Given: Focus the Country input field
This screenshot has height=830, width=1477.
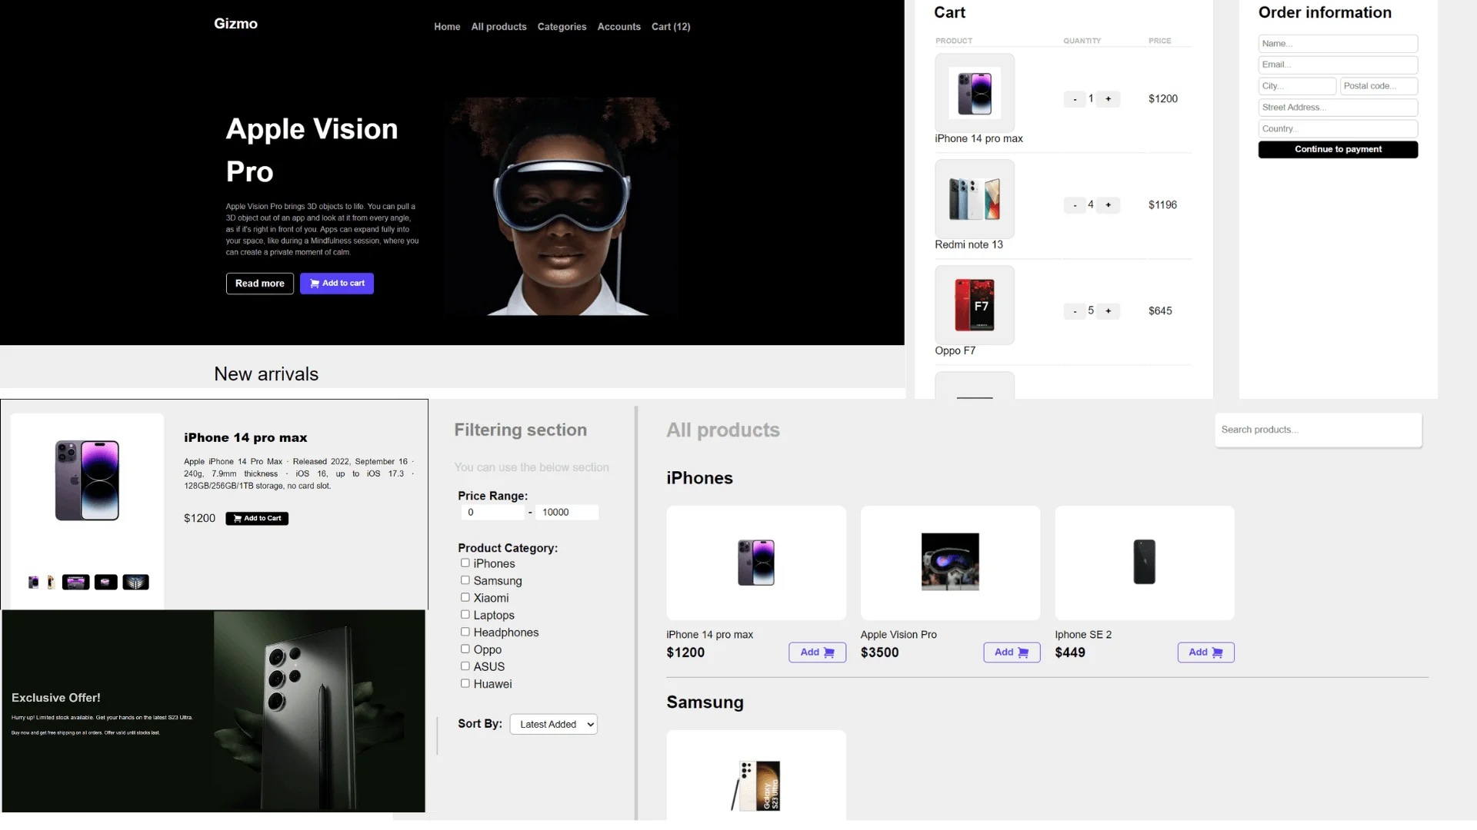Looking at the screenshot, I should [x=1338, y=129].
